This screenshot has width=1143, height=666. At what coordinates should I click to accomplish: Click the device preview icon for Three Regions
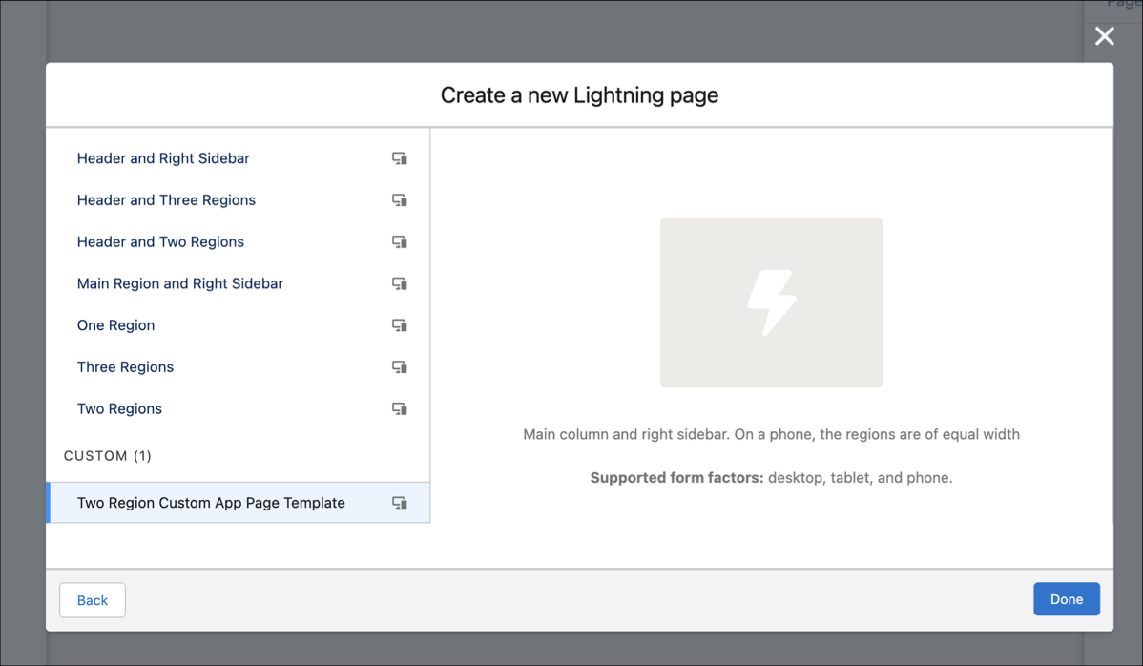[x=400, y=366]
